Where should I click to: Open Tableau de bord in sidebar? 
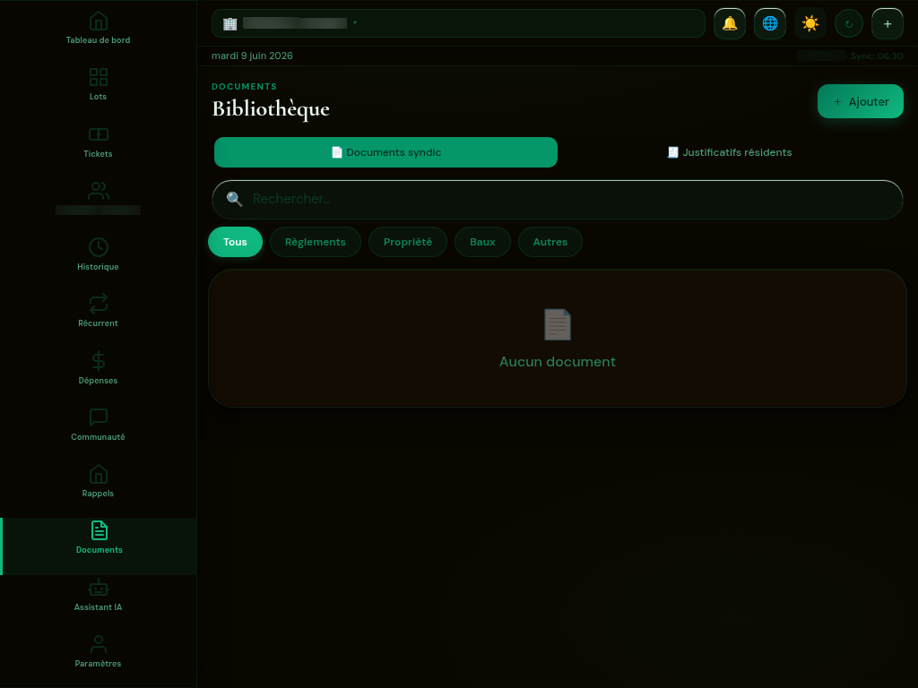pos(98,28)
